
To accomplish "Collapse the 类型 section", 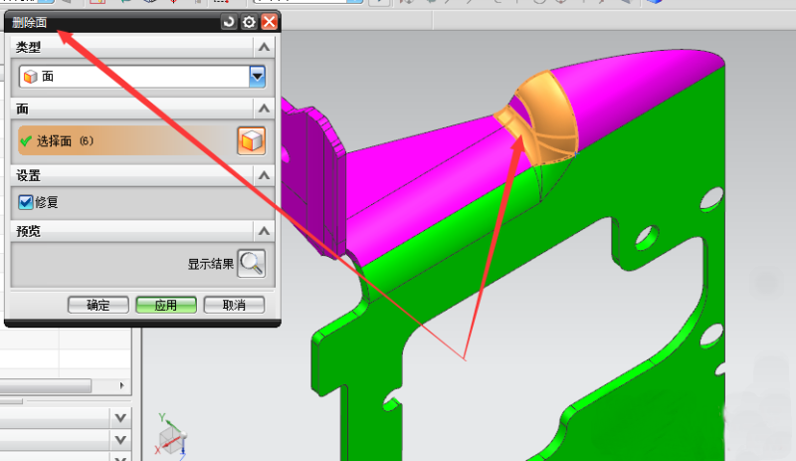I will coord(263,47).
